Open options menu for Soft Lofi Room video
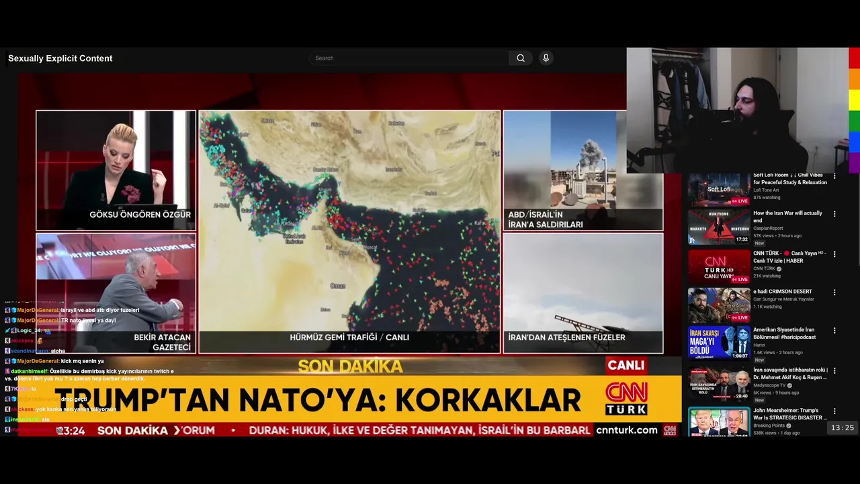860x484 pixels. coord(834,176)
